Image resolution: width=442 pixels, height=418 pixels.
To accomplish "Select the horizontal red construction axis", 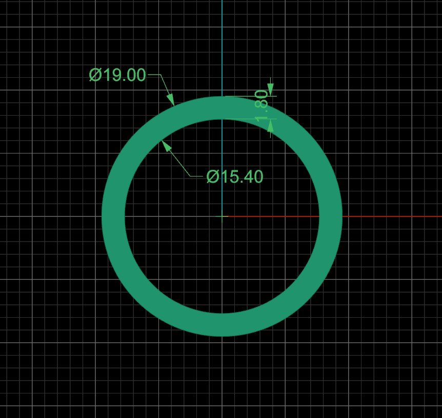I will [x=390, y=216].
